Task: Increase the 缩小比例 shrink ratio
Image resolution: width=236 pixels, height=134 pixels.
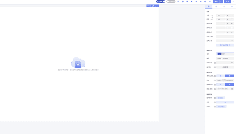Action: (232, 32)
